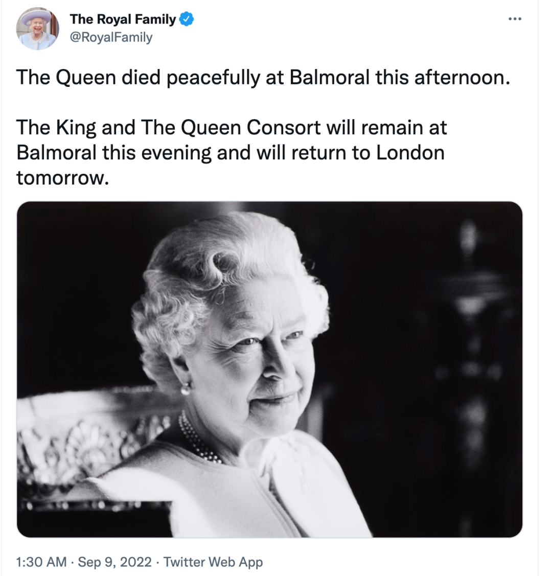This screenshot has width=552, height=576.
Task: Open the black-and-white Queen photo
Action: point(269,369)
